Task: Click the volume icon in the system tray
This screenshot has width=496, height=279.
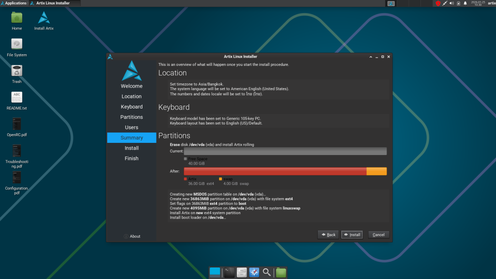Action: click(451, 3)
